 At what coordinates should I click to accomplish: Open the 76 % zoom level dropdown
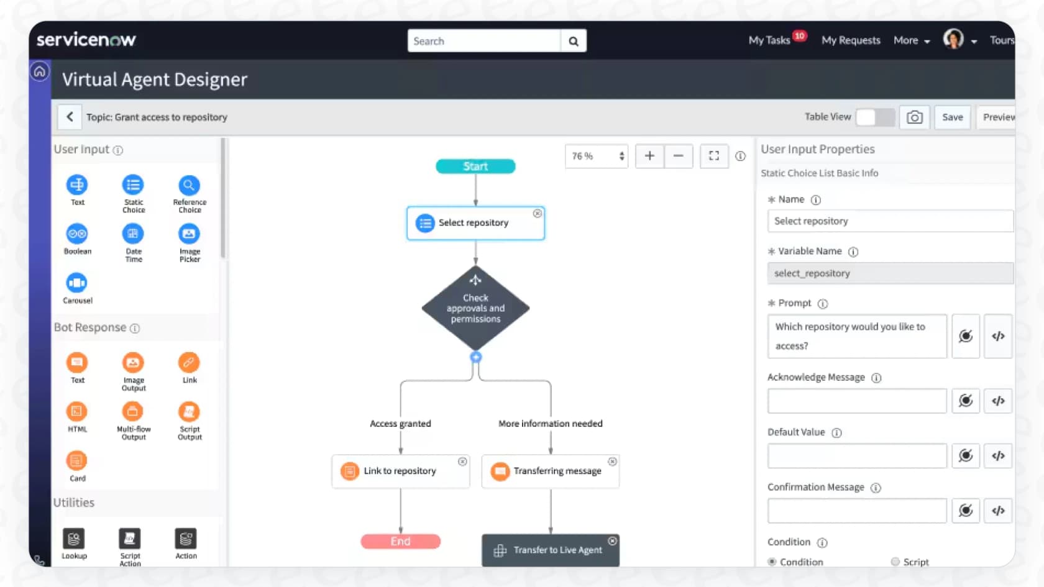pos(597,156)
